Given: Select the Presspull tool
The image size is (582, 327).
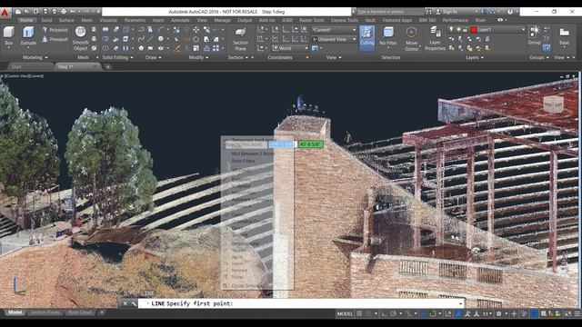Looking at the screenshot, I should 55,39.
